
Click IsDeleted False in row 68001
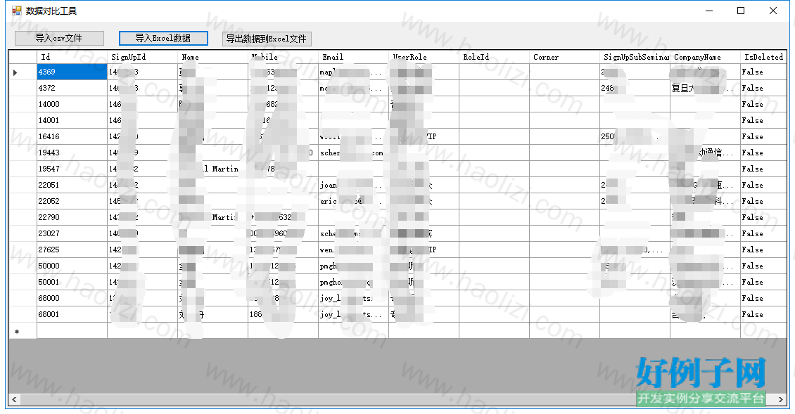(x=763, y=315)
